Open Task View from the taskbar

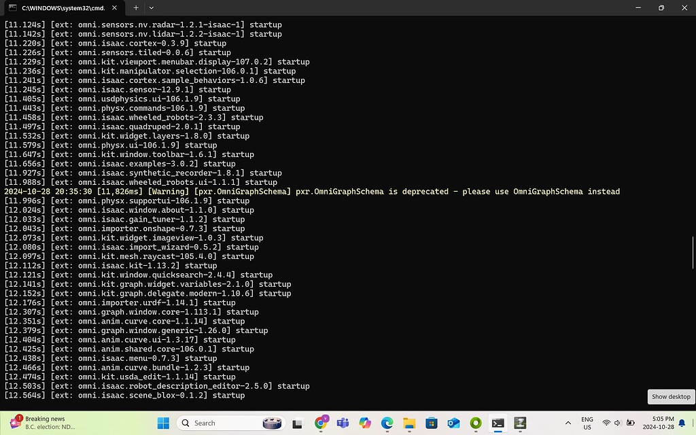297,423
